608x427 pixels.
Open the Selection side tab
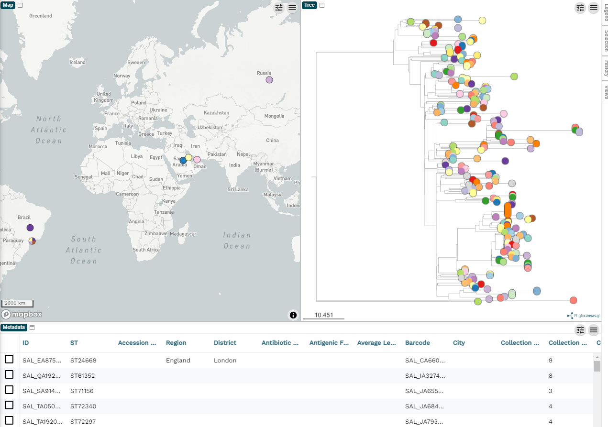(605, 41)
